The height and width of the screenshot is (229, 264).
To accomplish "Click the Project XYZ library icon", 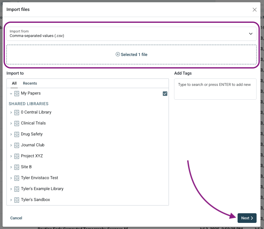I will [x=17, y=156].
